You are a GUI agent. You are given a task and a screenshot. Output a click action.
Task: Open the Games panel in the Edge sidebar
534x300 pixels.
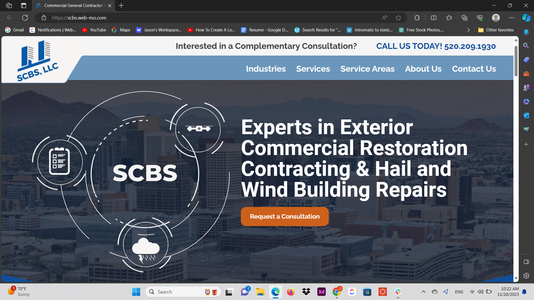[526, 87]
